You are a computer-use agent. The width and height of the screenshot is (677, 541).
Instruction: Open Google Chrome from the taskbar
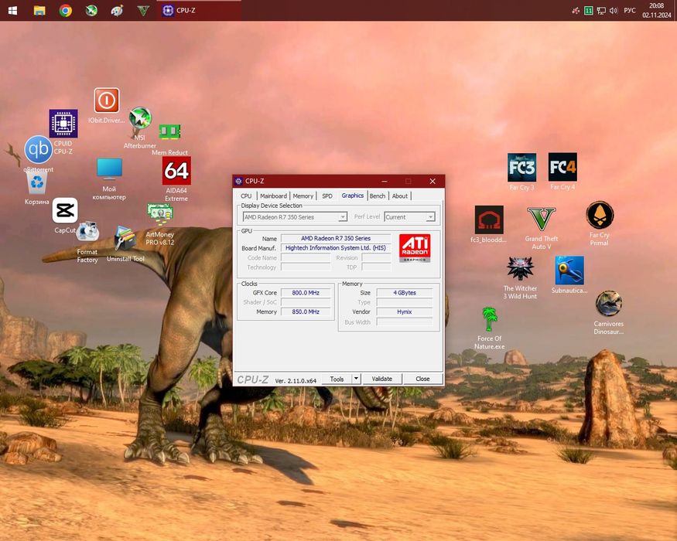[x=66, y=10]
